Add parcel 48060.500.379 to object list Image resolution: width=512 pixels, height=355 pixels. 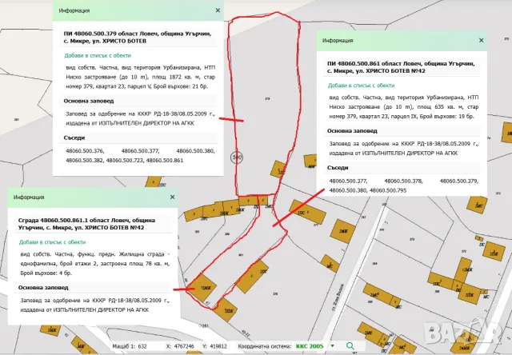pos(98,55)
